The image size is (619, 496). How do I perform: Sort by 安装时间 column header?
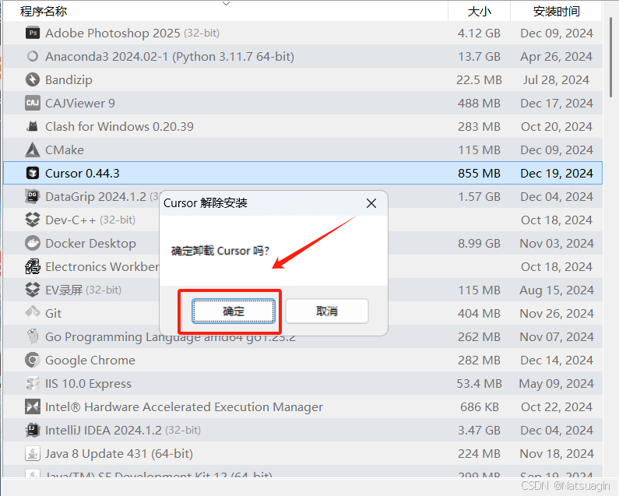[556, 11]
